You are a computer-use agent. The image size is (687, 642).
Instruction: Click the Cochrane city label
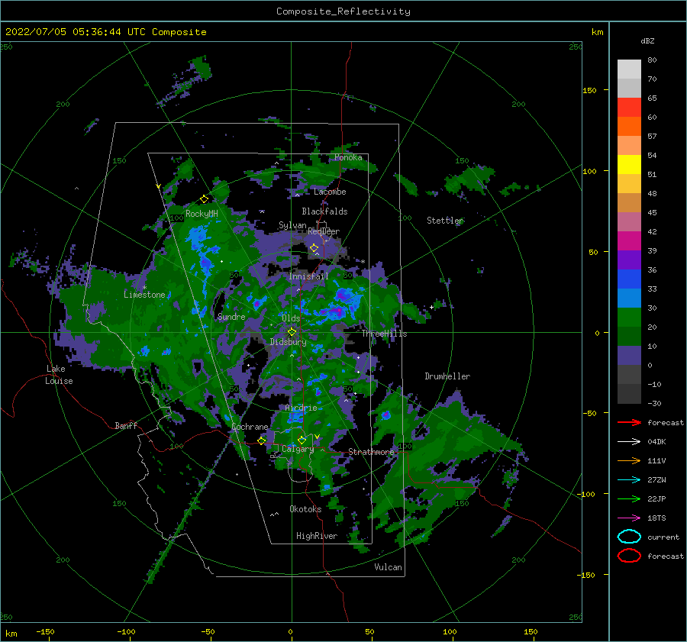[x=250, y=427]
